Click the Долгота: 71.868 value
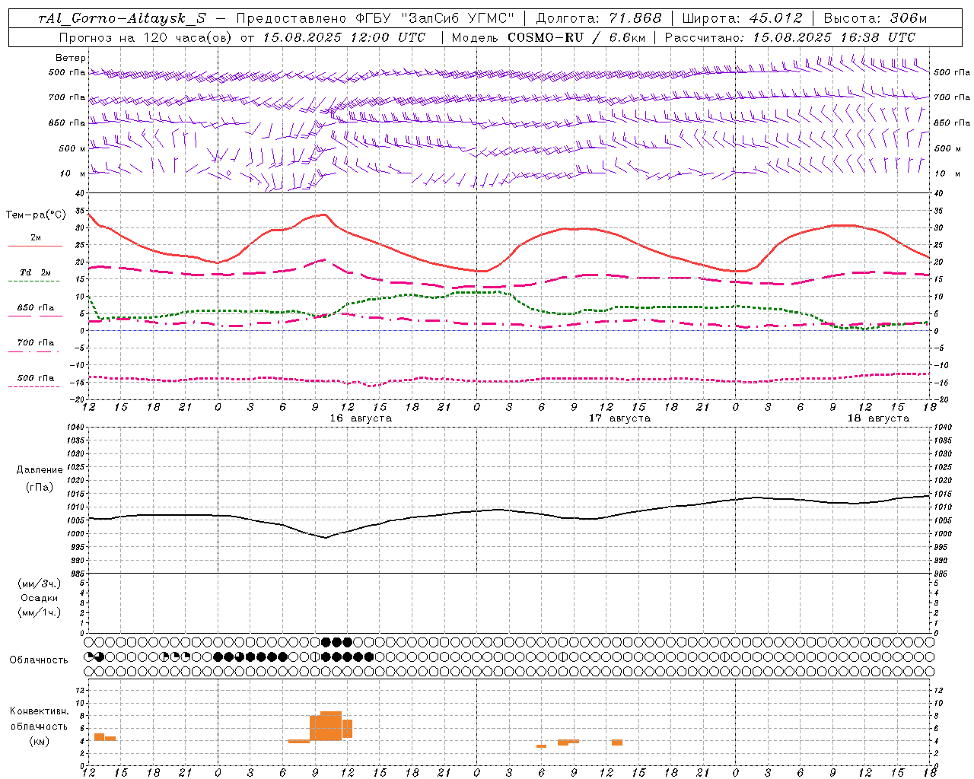974x779 pixels. pyautogui.click(x=599, y=18)
